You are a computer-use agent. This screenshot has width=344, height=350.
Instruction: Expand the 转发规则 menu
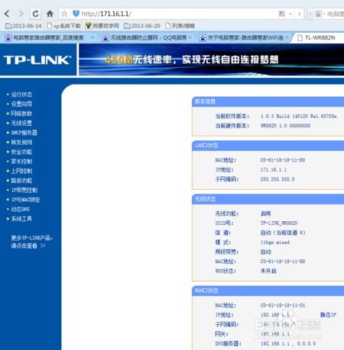click(x=21, y=143)
